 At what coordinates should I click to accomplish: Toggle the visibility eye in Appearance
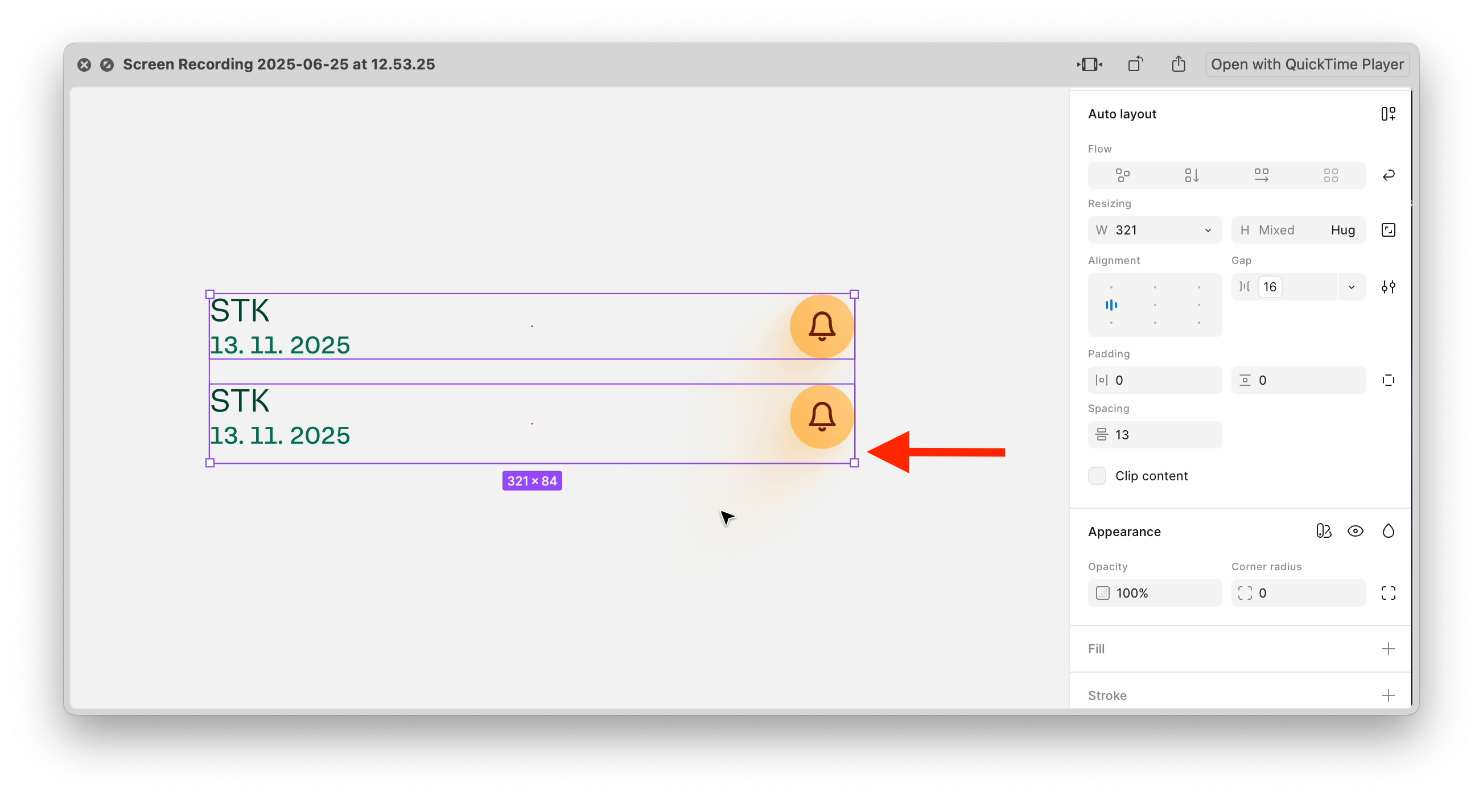pos(1355,531)
